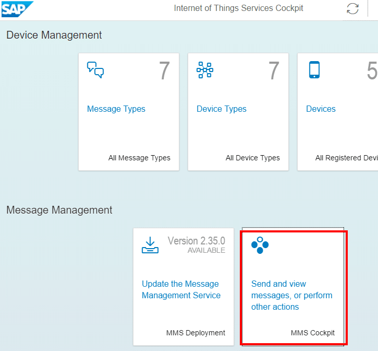The height and width of the screenshot is (351, 378).
Task: Click the Version 2.35.0 available text
Action: pos(197,245)
